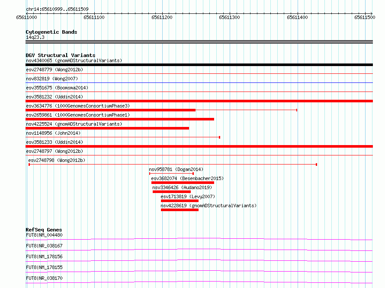Click the esv3581233 (Uddin2014) label
385x288 pixels.
tap(55, 142)
